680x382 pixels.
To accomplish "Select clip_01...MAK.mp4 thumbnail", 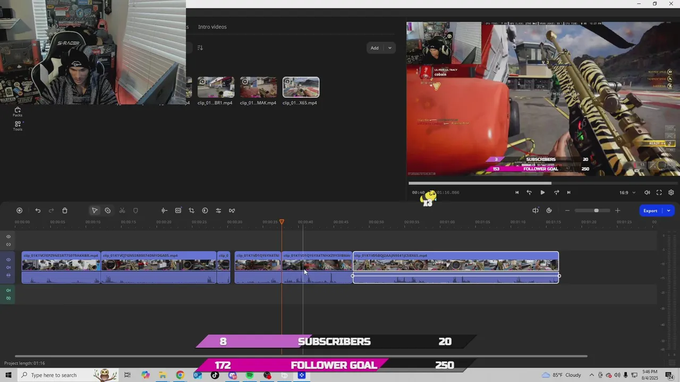I will [x=258, y=88].
